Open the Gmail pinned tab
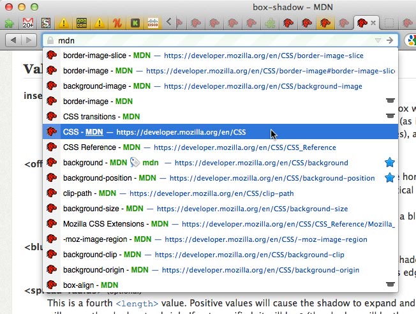 pyautogui.click(x=28, y=23)
